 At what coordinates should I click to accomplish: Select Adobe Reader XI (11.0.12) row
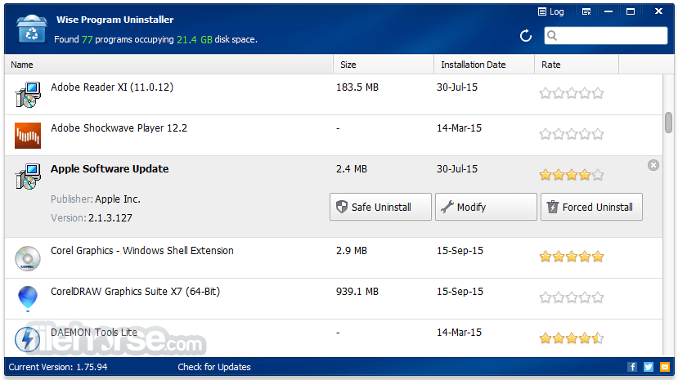point(334,94)
